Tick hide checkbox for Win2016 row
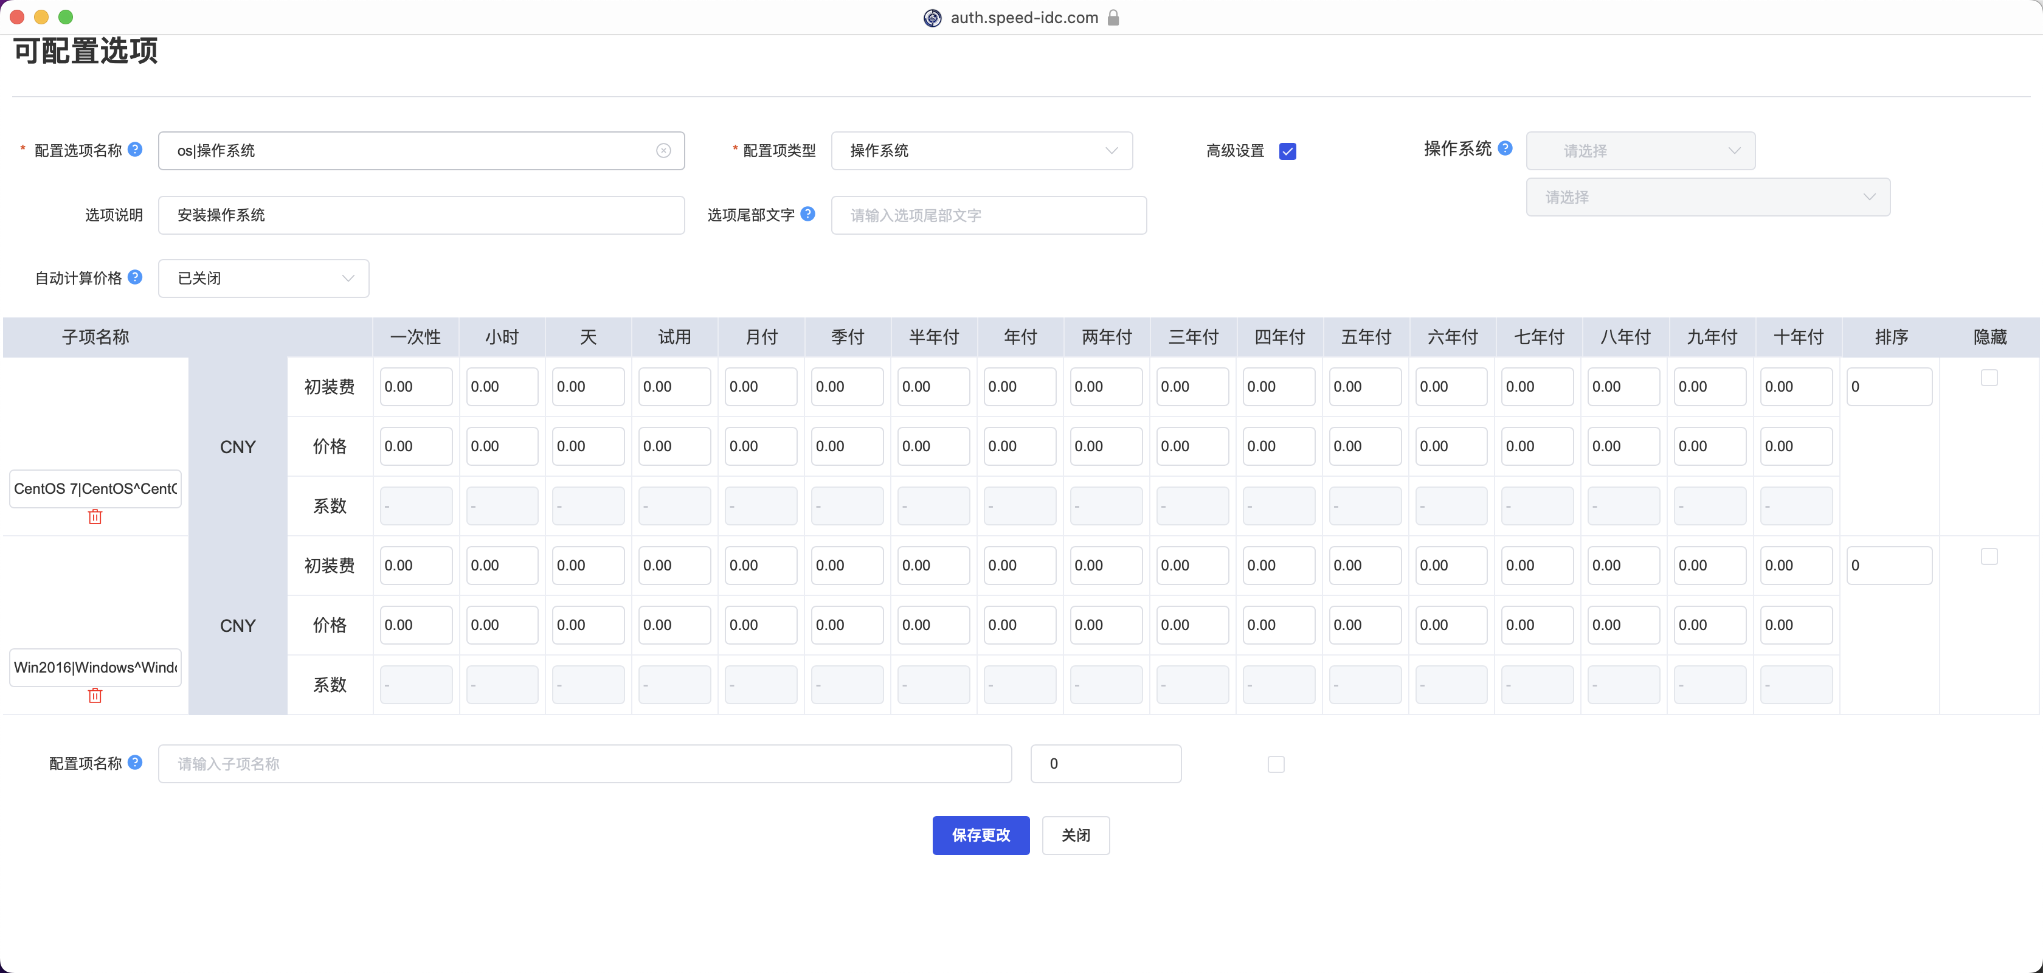Screen dimensions: 2043x973 [x=1989, y=556]
